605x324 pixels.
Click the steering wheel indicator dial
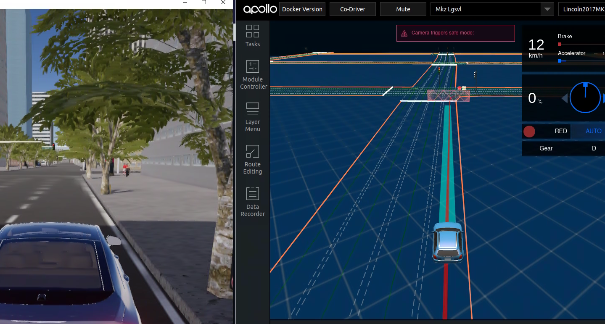pyautogui.click(x=585, y=97)
